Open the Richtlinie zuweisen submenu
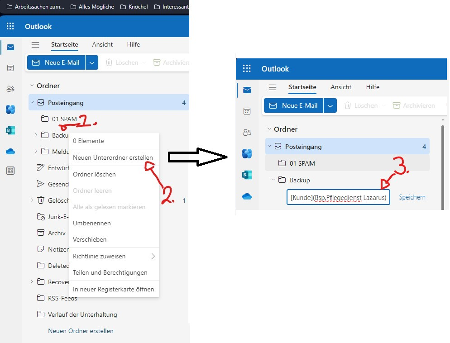The width and height of the screenshot is (450, 343). coord(114,256)
